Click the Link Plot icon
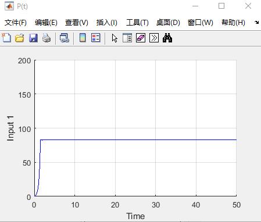 coord(65,38)
